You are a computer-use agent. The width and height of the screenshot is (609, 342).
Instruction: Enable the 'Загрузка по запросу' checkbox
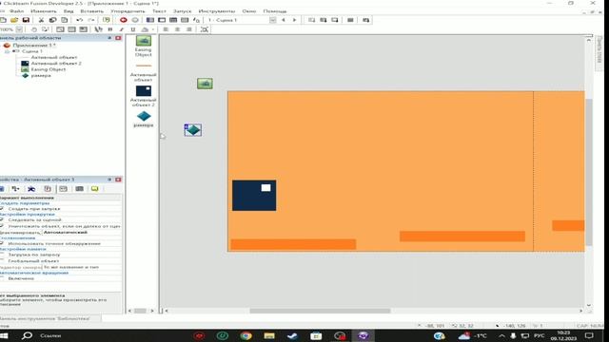[2, 255]
